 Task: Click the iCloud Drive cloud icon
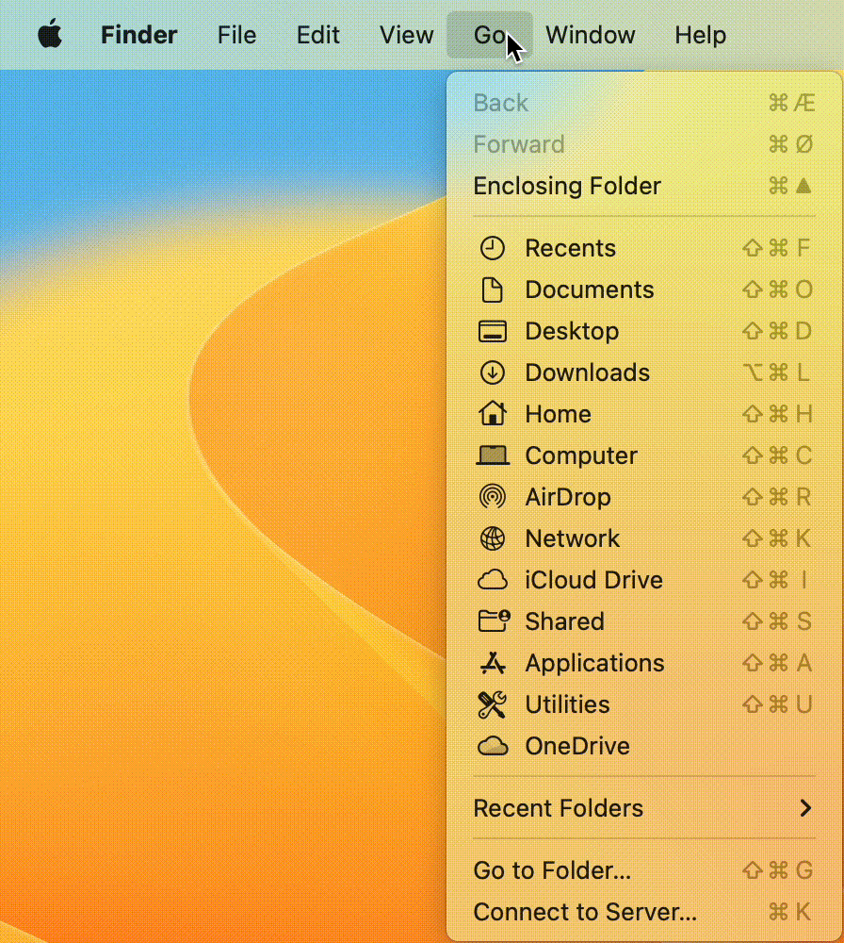[x=492, y=580]
